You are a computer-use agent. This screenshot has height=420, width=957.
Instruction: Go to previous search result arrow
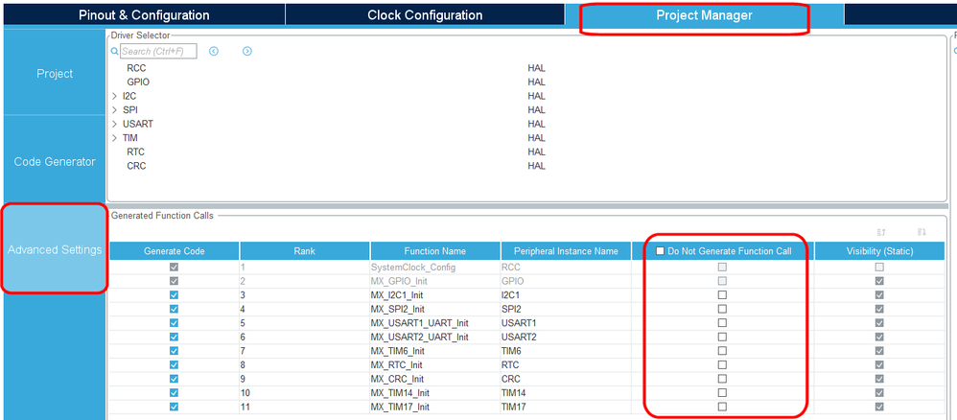(214, 51)
